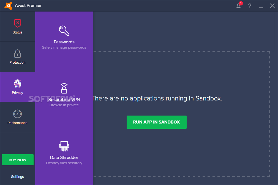Open SecureLine VPN title
Image resolution: width=278 pixels, height=185 pixels.
point(64,100)
